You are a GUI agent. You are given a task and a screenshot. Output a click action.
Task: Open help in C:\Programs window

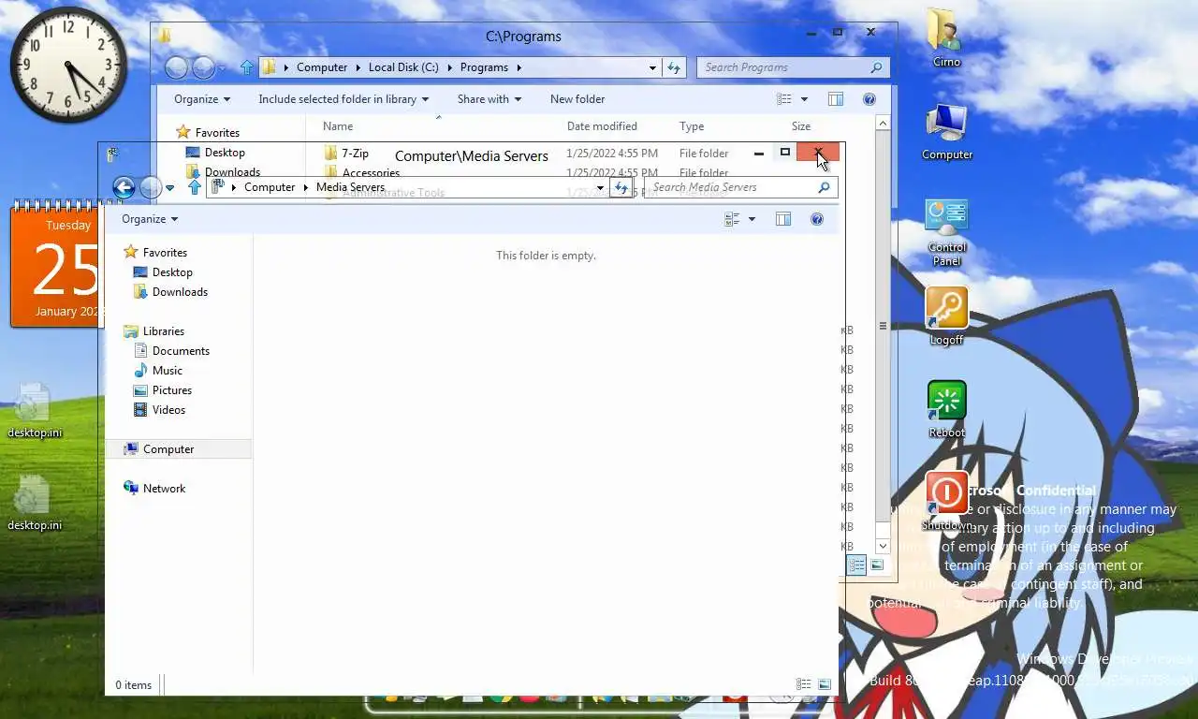(x=869, y=99)
